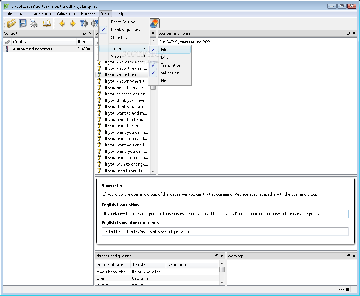This screenshot has height=296, width=360.
Task: Open the File menu
Action: coord(9,13)
